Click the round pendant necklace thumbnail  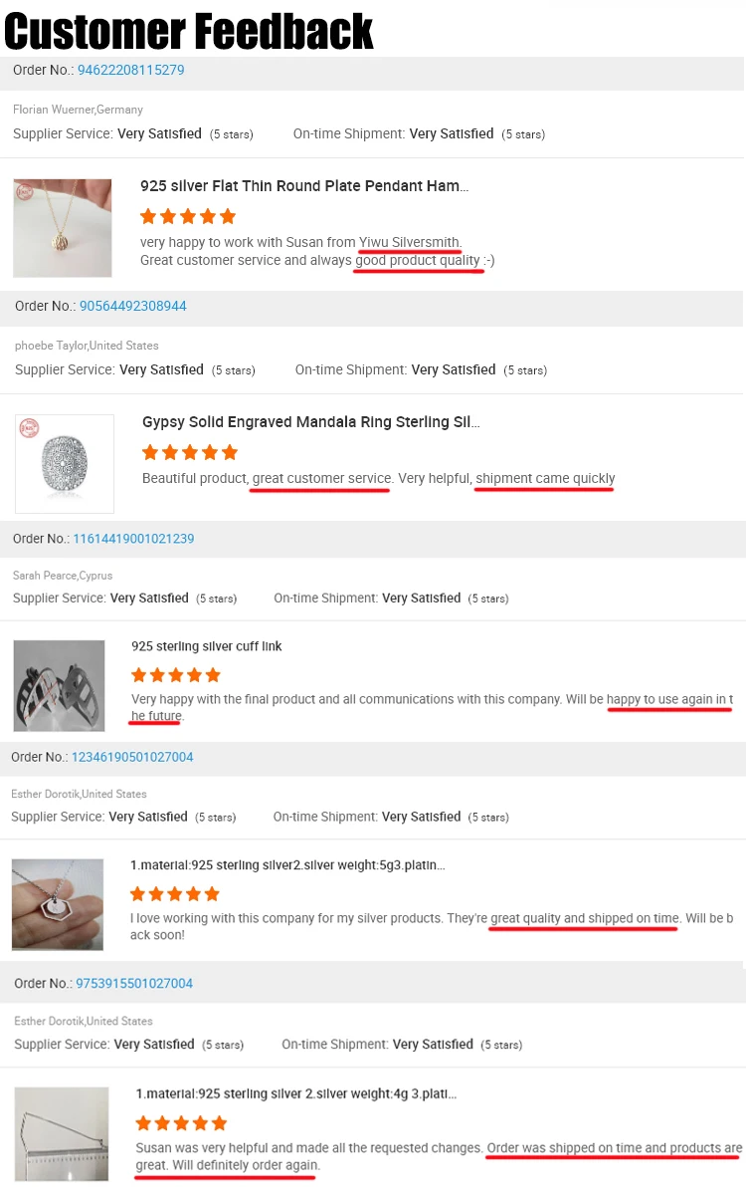tap(63, 228)
